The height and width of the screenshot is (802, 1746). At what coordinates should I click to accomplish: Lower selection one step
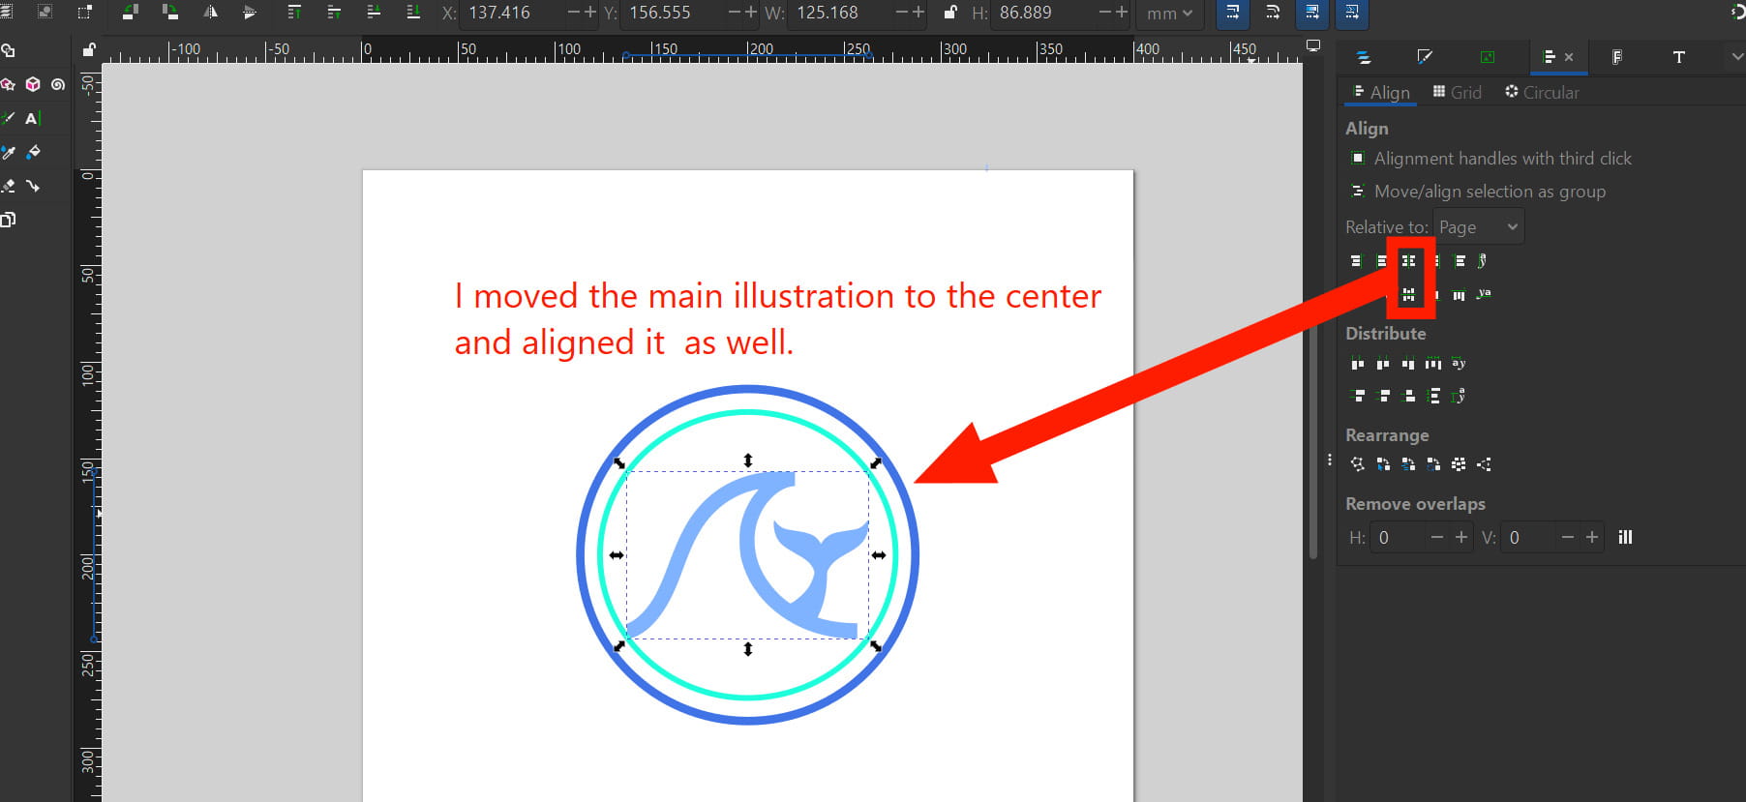pyautogui.click(x=374, y=13)
